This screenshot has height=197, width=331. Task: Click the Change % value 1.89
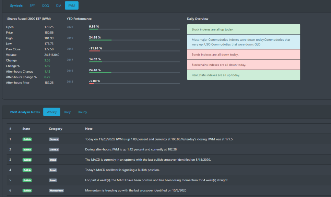(47, 66)
